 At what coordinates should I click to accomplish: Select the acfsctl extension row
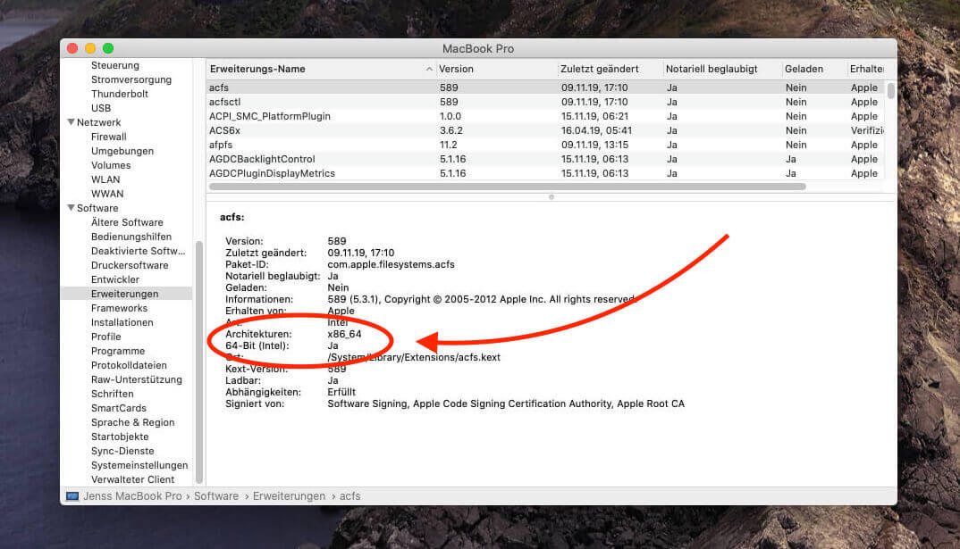pyautogui.click(x=545, y=102)
